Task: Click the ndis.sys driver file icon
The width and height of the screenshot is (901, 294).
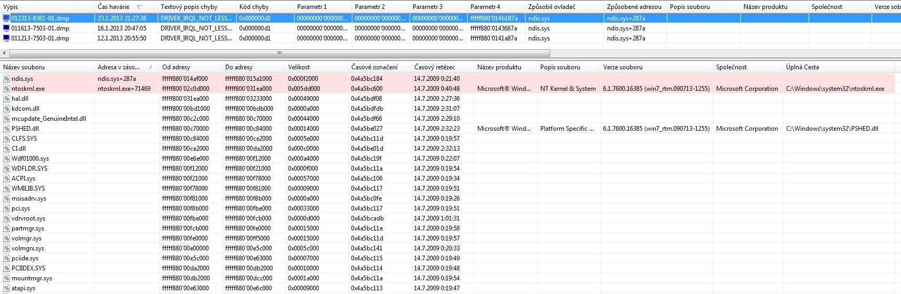Action: (x=6, y=79)
